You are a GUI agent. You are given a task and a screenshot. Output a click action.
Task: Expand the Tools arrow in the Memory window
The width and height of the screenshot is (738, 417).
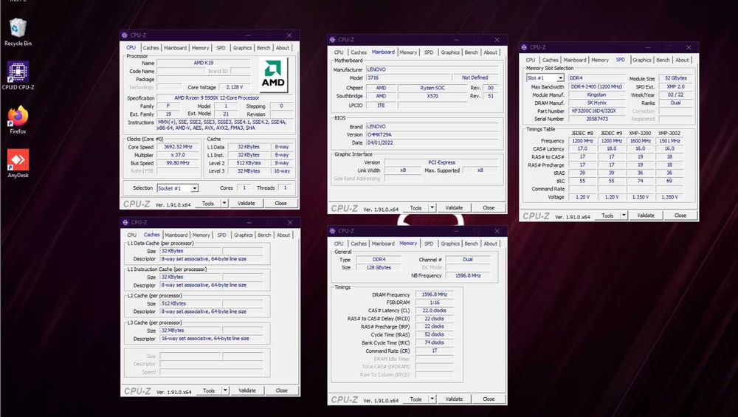coord(432,399)
